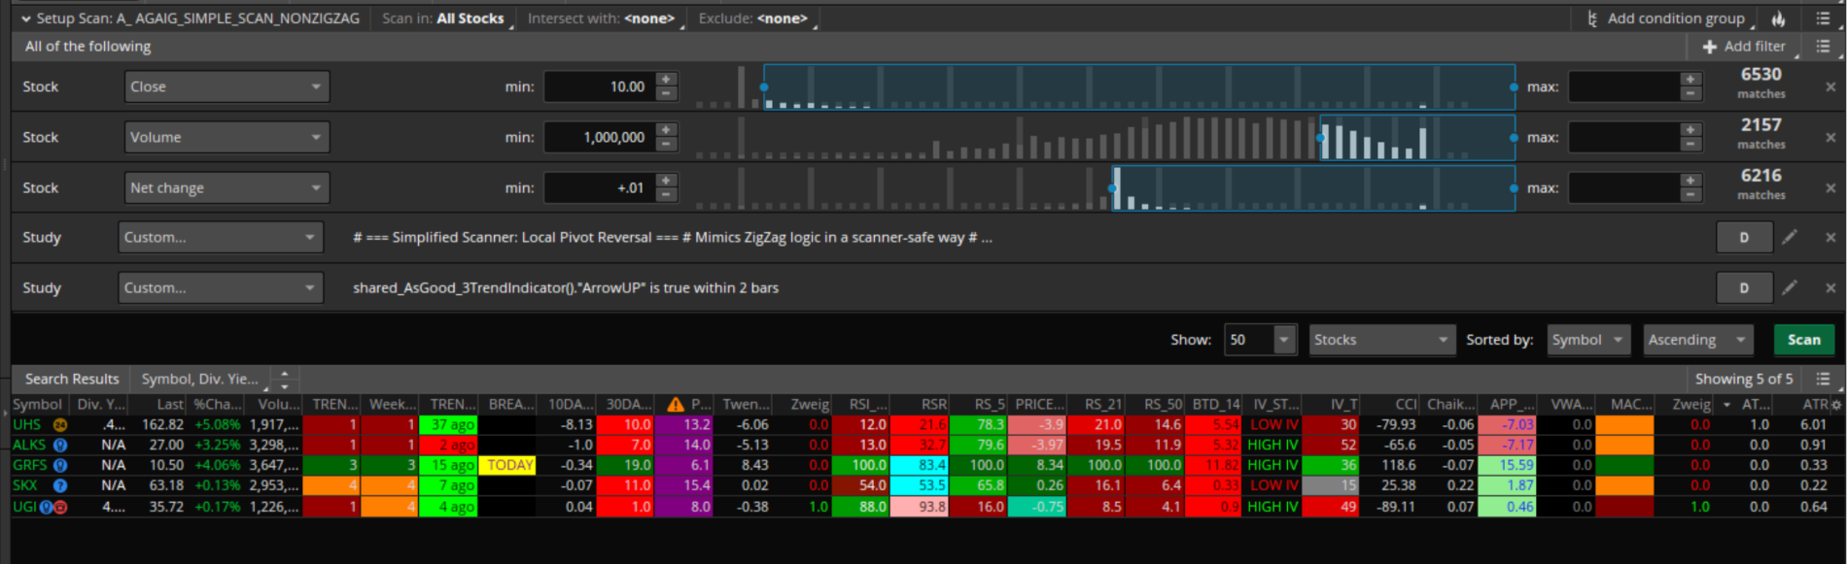Edit the ArrowUP study with pencil icon
1847x564 pixels.
pyautogui.click(x=1790, y=287)
